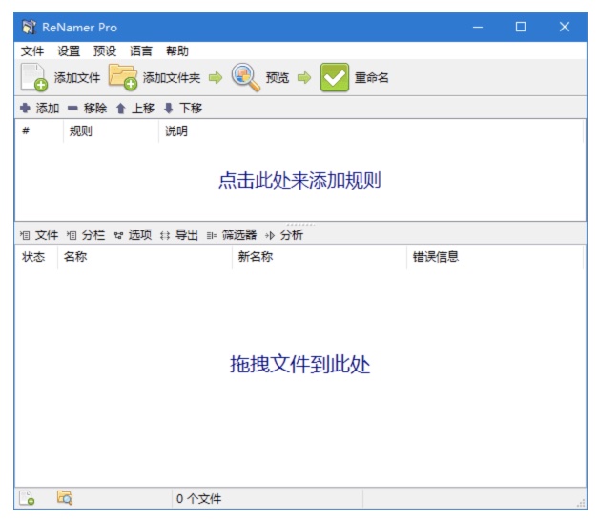Open the 设置 menu

[x=69, y=50]
